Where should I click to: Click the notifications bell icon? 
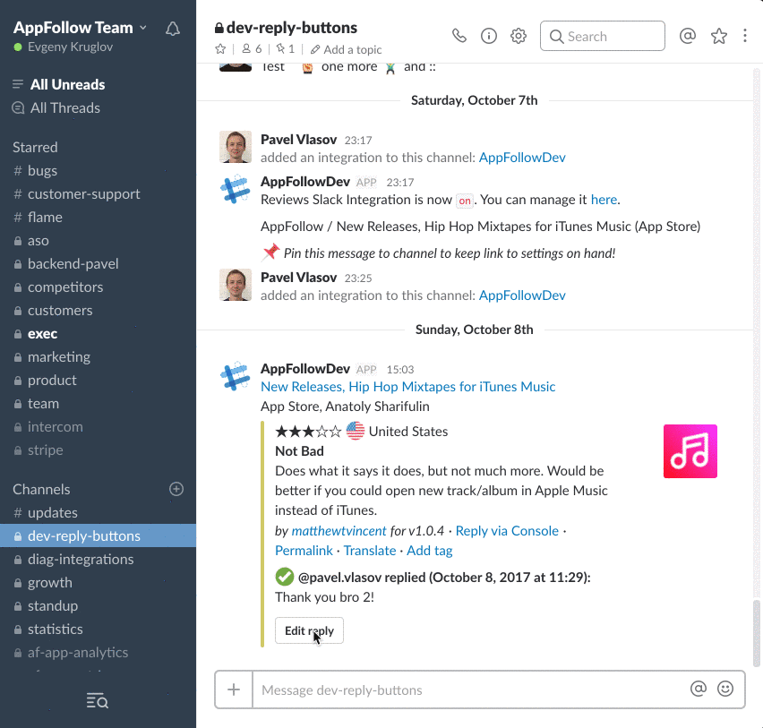pos(173,29)
